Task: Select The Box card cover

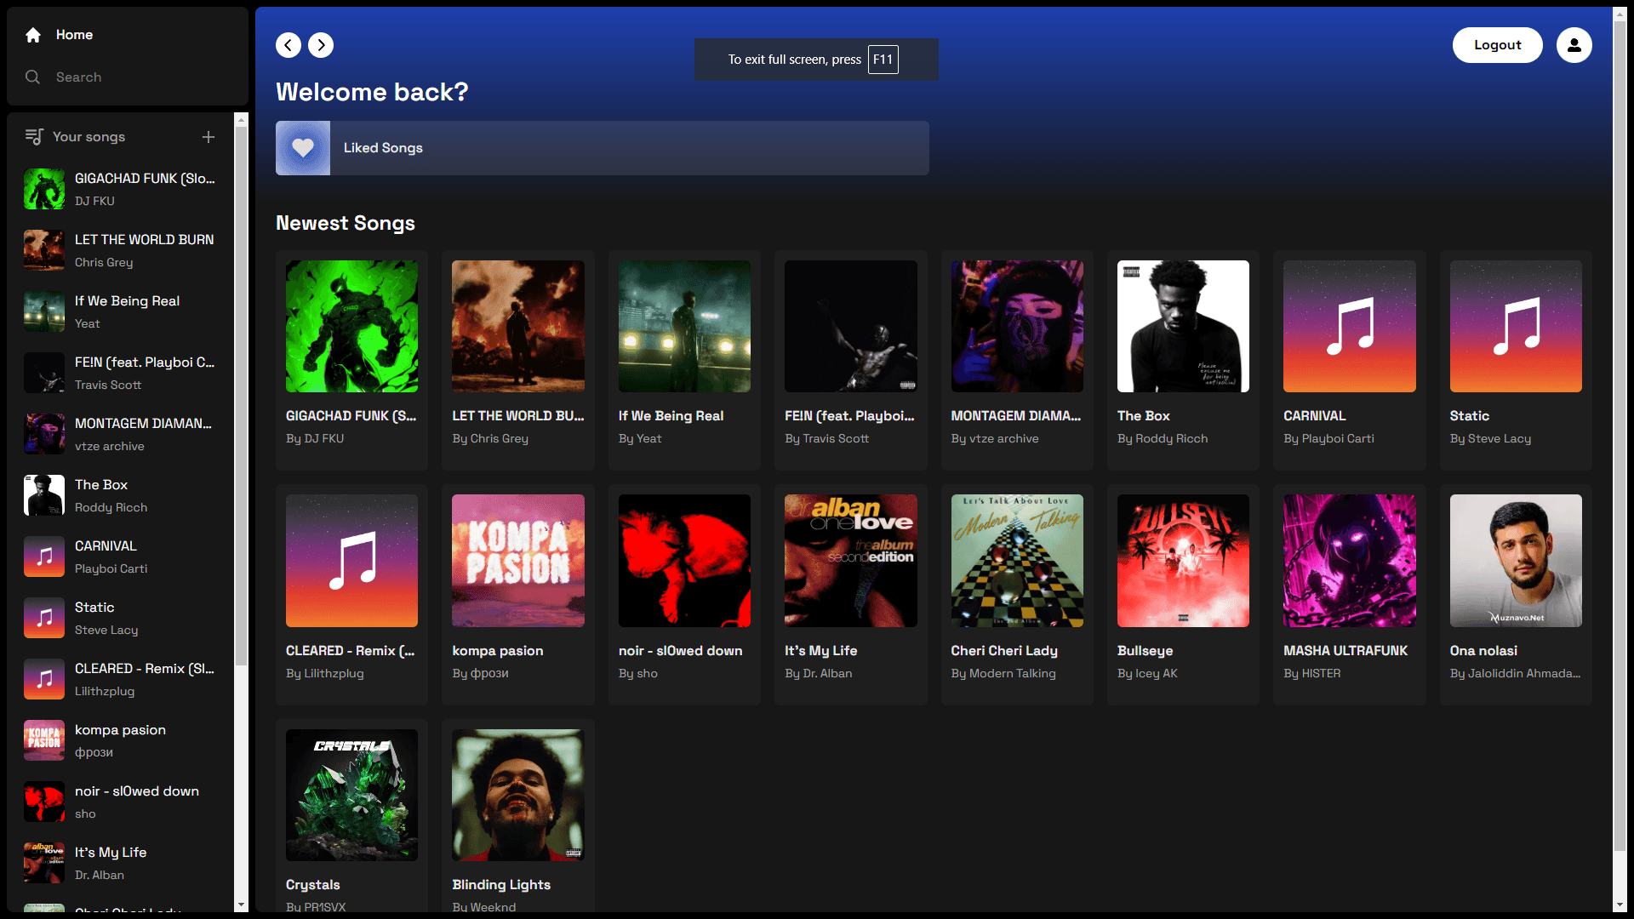Action: (x=1183, y=327)
